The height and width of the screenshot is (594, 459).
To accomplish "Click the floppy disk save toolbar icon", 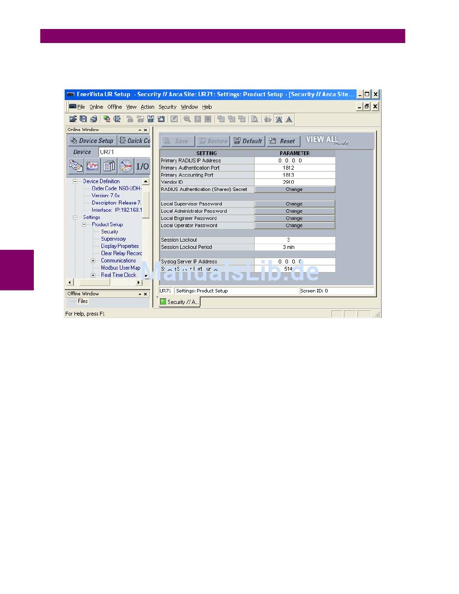I will click(83, 119).
